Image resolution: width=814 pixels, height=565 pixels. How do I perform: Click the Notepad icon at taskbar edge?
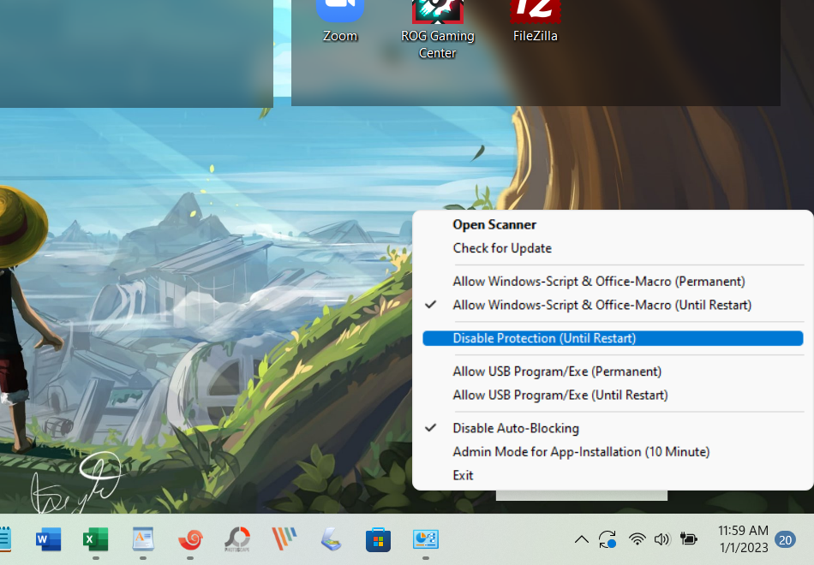(4, 539)
